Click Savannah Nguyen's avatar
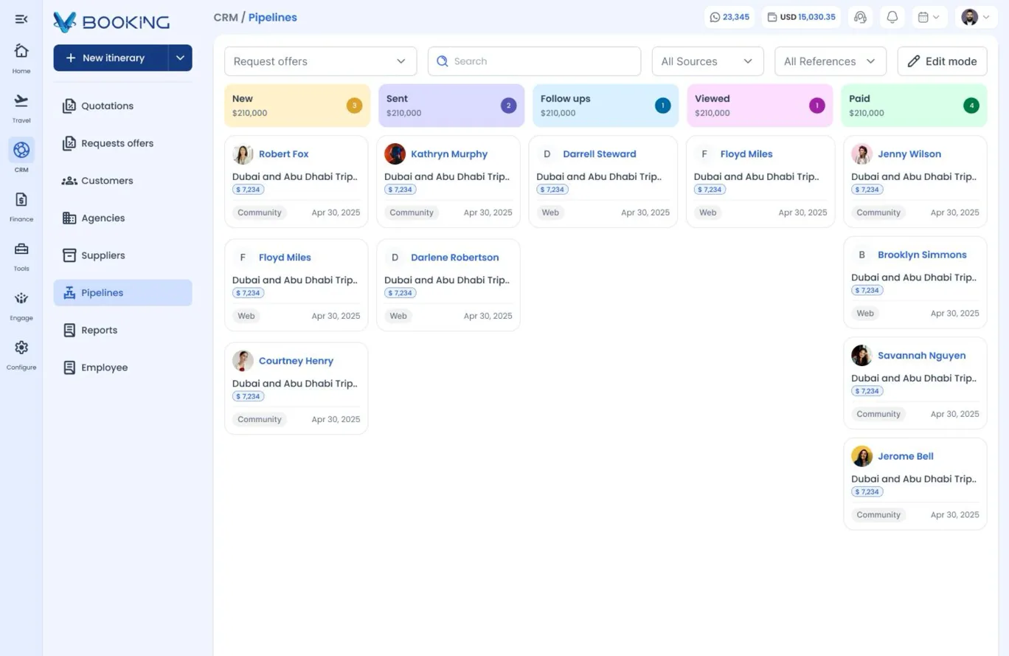The image size is (1009, 656). coord(861,355)
